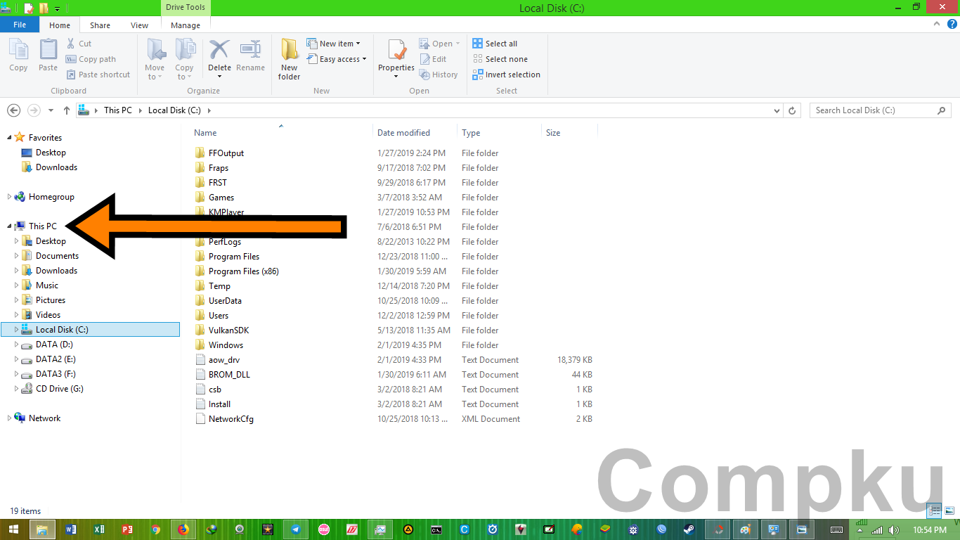Viewport: 960px width, 540px height.
Task: Open the History command
Action: click(x=439, y=75)
